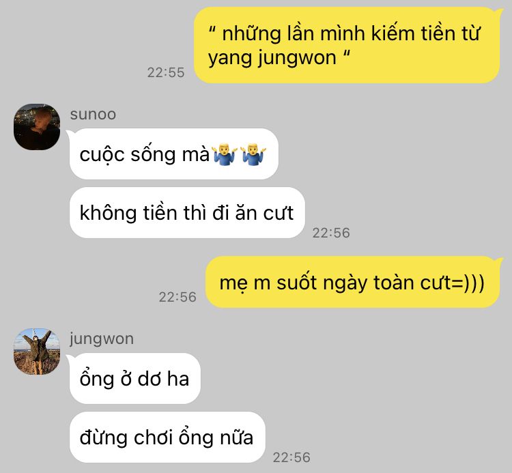This screenshot has width=512, height=473.
Task: Select the bubble 'đừng chơi ổng nữa'
Action: pos(167,437)
